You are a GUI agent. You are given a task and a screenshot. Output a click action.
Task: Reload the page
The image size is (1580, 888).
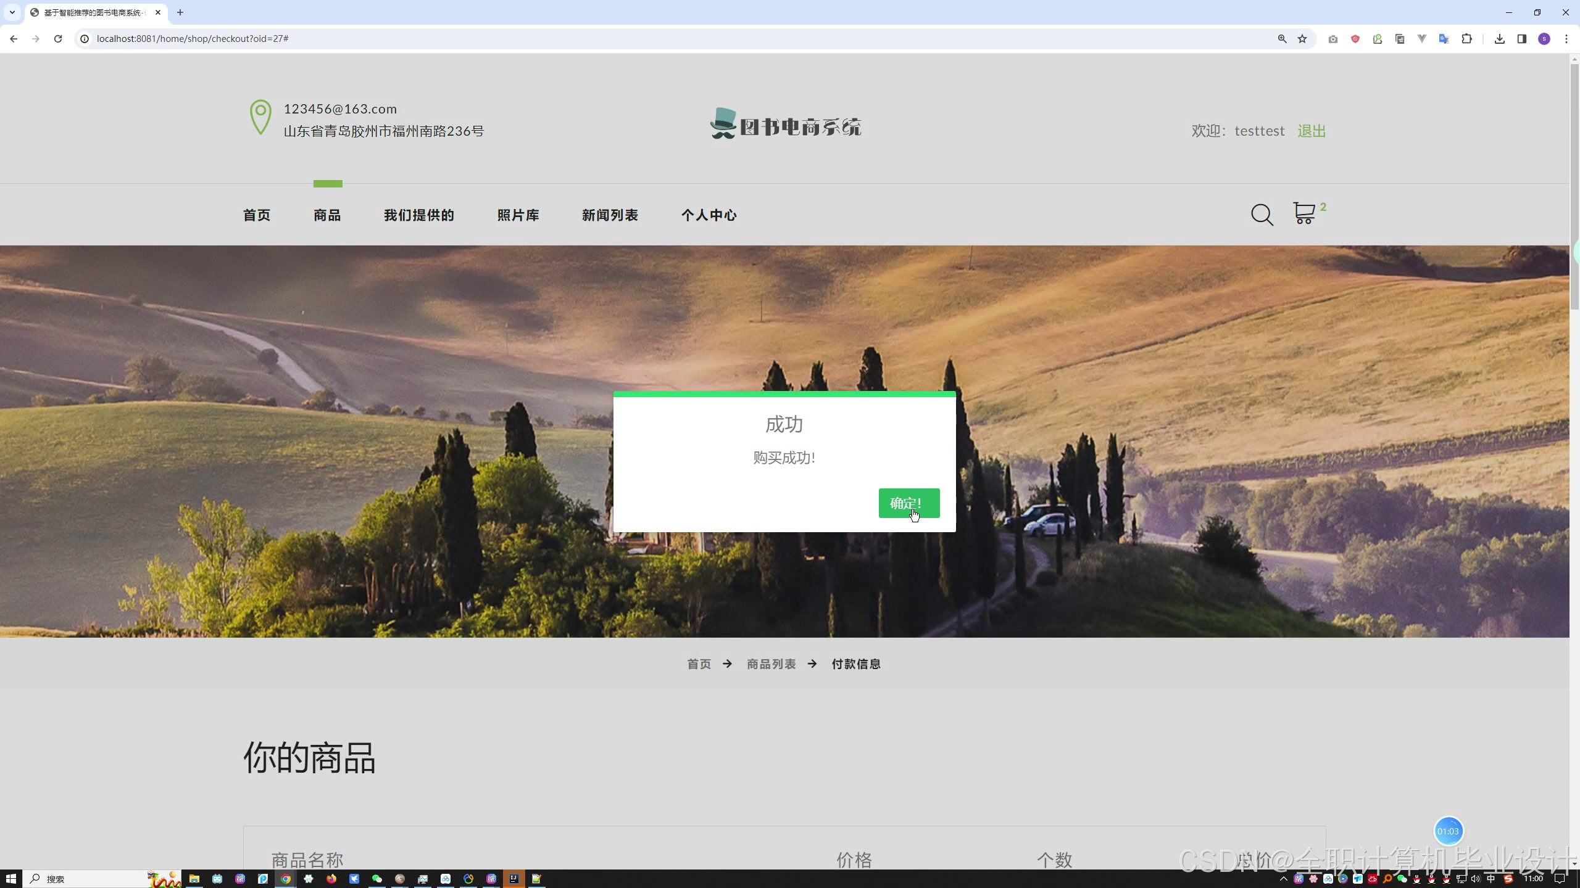click(58, 39)
